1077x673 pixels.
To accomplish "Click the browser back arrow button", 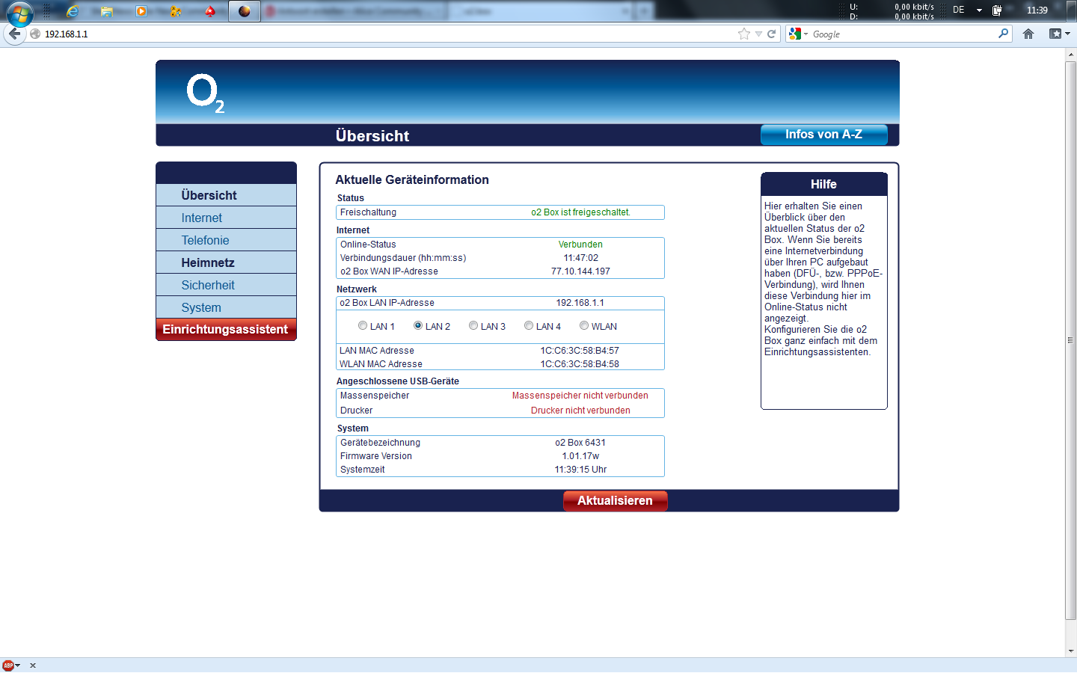I will click(14, 34).
